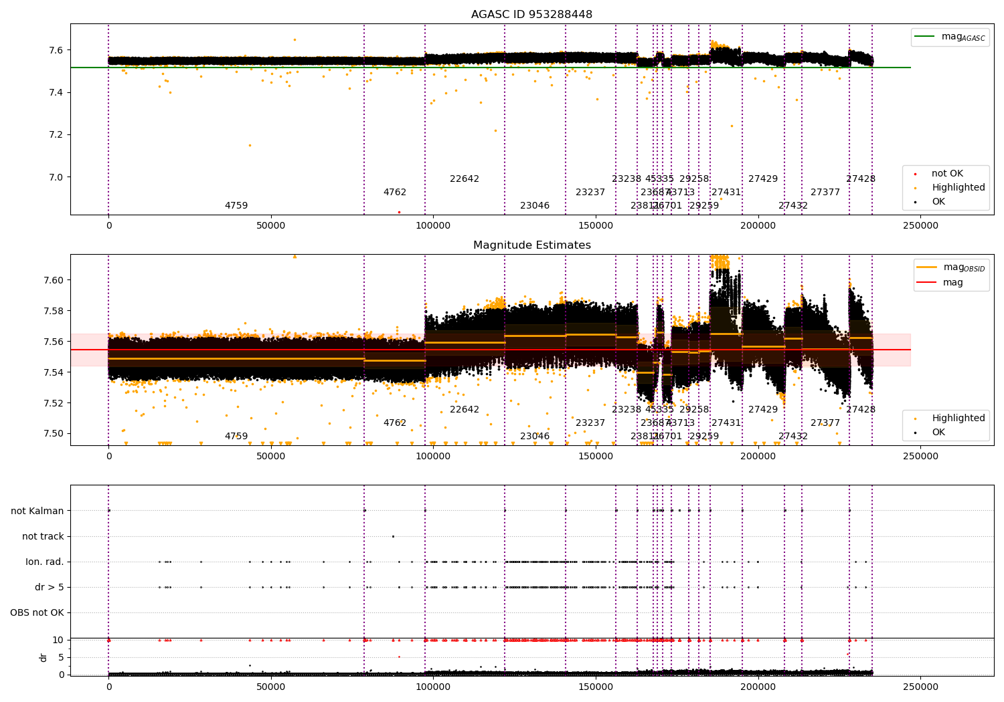Click the 'not Kalman' axis label
1004x702 pixels.
click(37, 511)
